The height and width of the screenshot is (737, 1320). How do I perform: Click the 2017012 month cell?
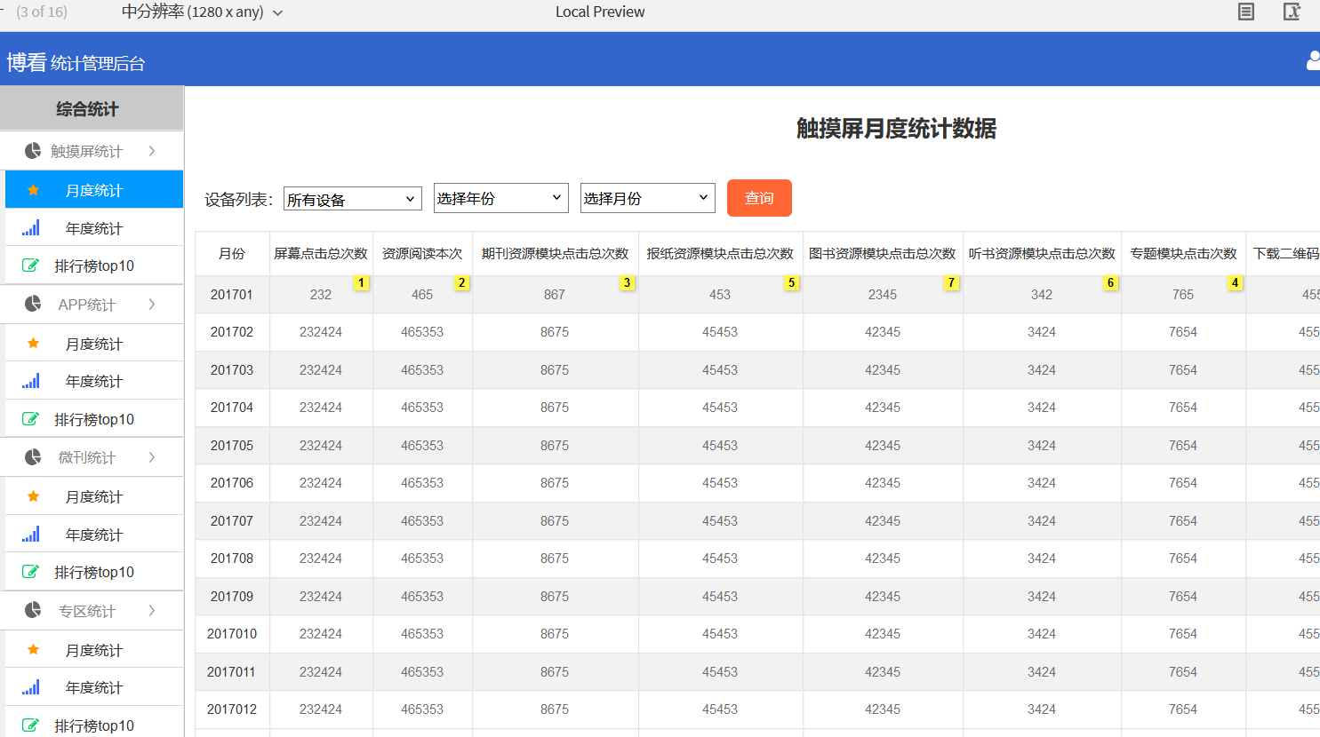point(232,709)
